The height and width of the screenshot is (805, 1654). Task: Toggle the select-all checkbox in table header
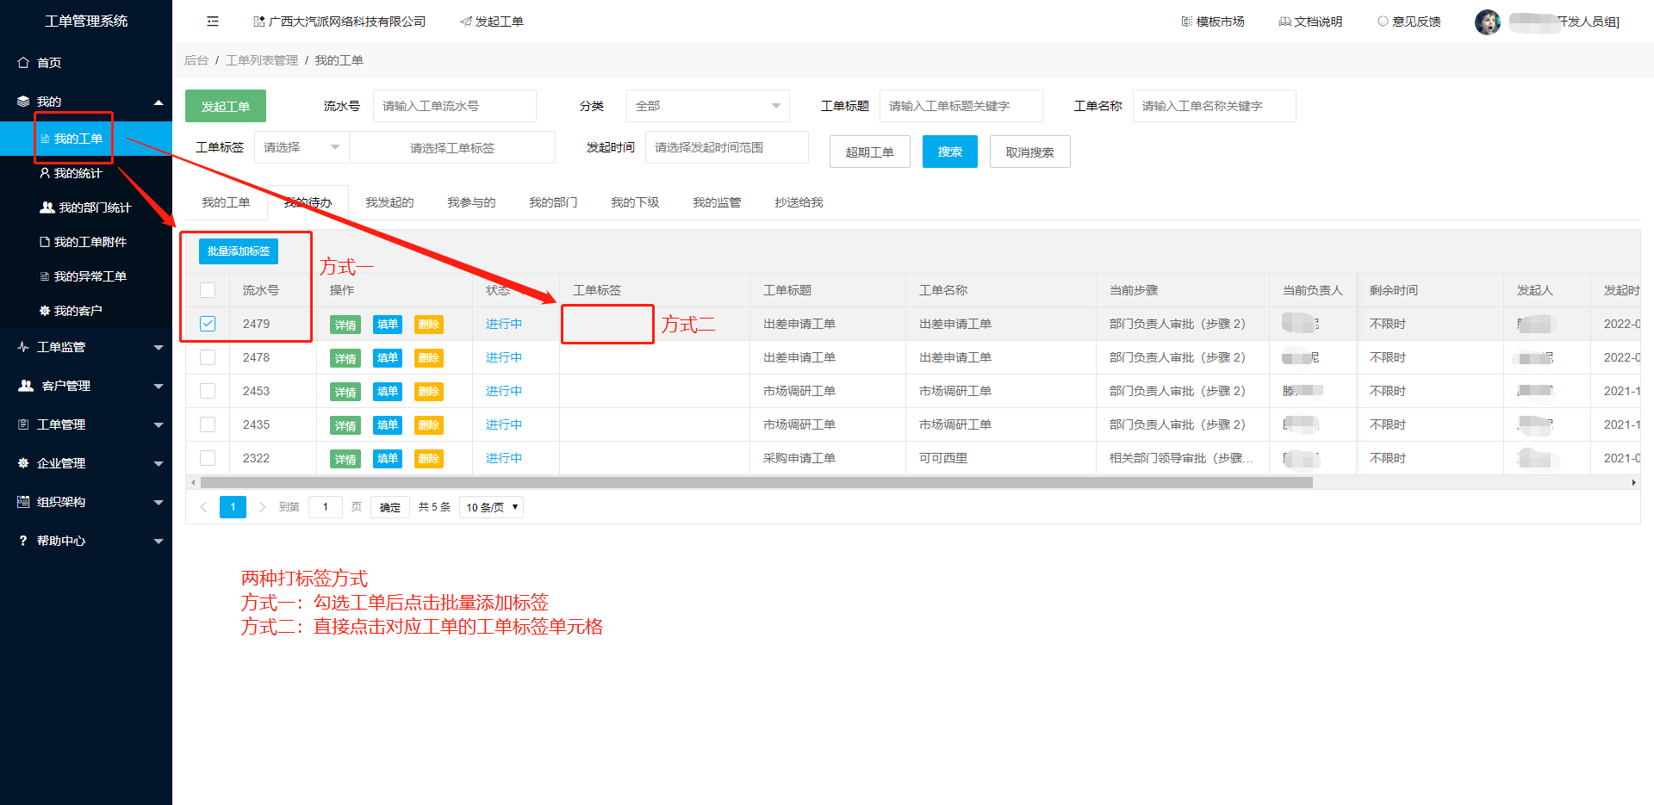coord(208,290)
